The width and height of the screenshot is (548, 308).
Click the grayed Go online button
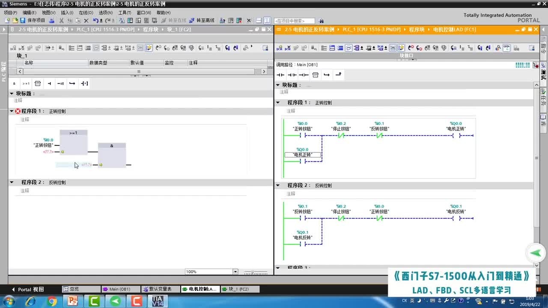(174, 21)
